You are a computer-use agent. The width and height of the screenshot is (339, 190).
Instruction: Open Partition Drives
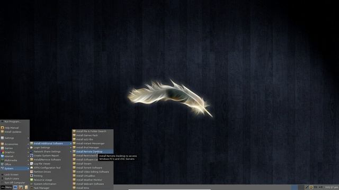click(x=51, y=172)
